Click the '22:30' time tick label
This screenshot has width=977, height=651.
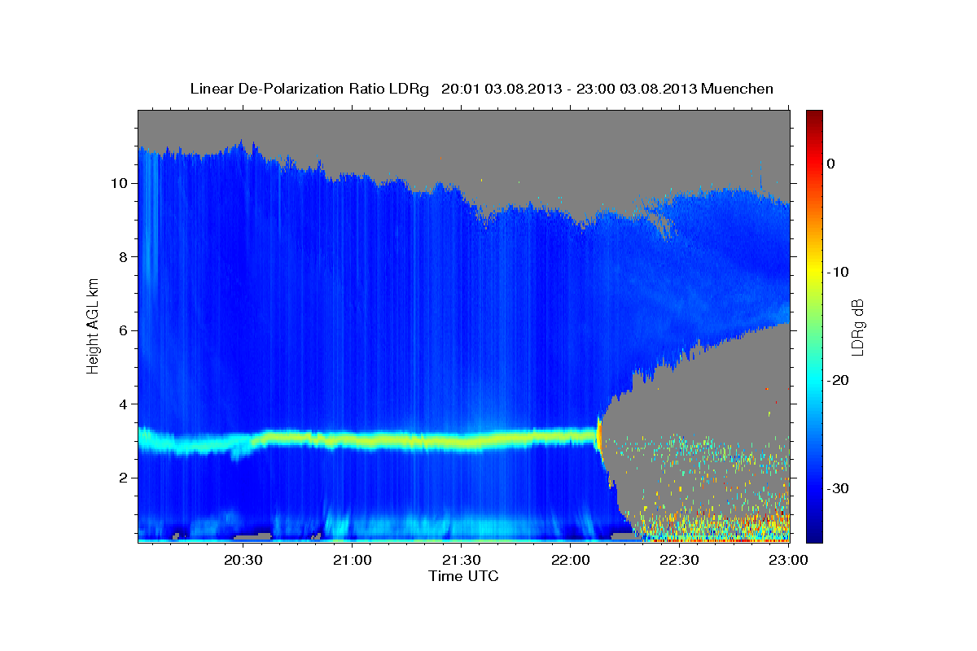679,561
